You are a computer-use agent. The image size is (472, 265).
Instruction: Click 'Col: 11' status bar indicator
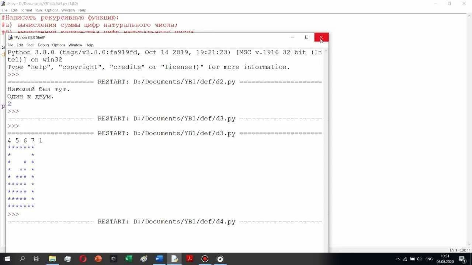(x=466, y=250)
